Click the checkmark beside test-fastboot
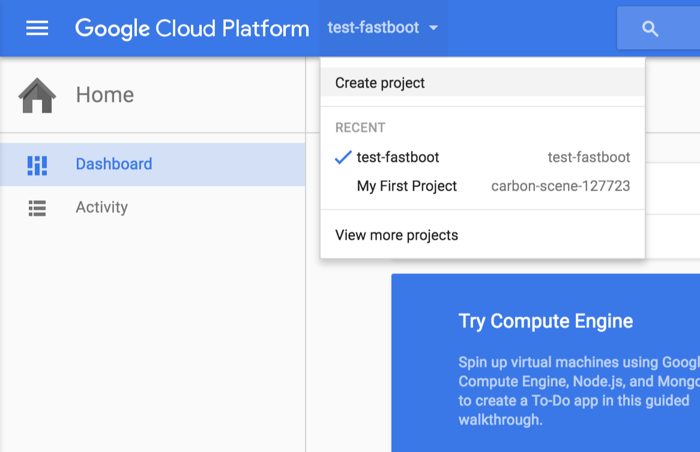Image resolution: width=700 pixels, height=452 pixels. click(342, 157)
